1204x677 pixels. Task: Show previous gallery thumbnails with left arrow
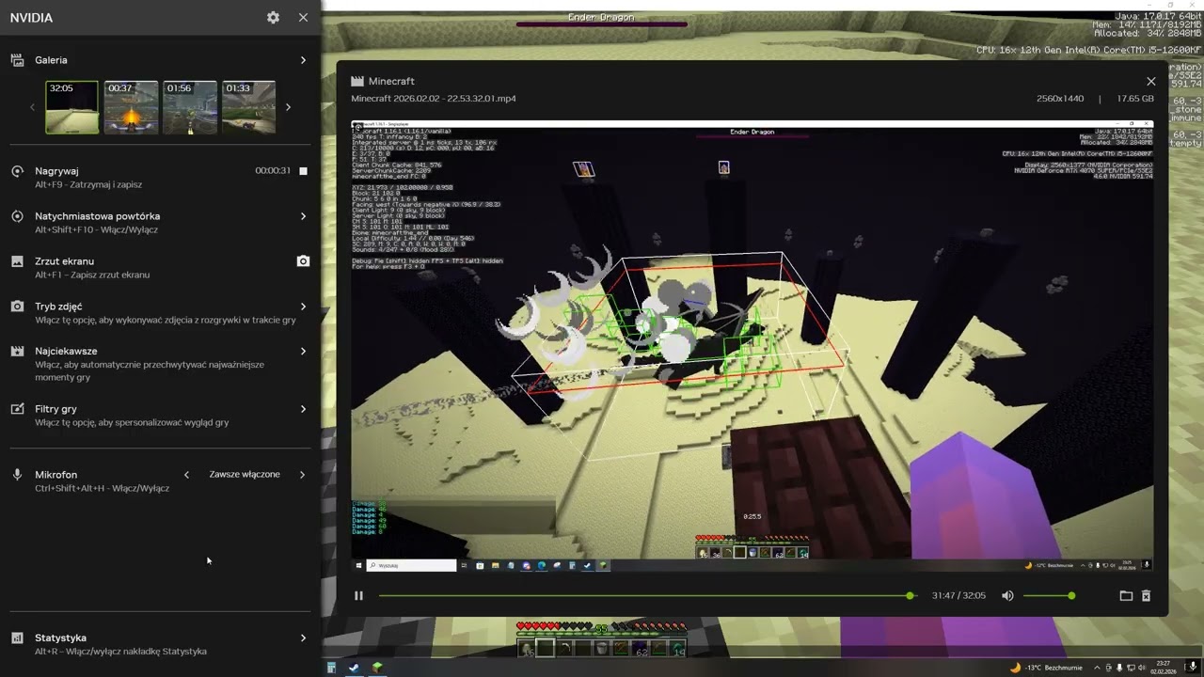[x=32, y=107]
